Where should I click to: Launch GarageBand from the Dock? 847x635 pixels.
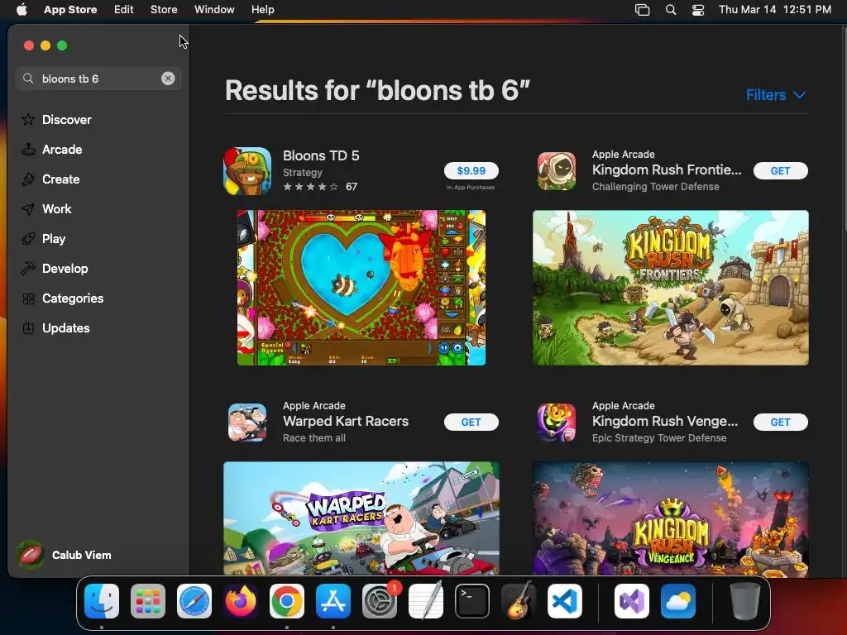coord(519,601)
